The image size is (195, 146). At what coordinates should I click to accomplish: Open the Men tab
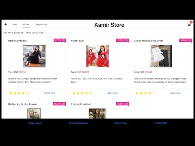click(x=15, y=24)
